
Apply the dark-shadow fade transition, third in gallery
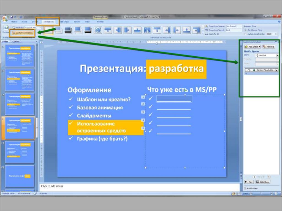click(x=68, y=30)
